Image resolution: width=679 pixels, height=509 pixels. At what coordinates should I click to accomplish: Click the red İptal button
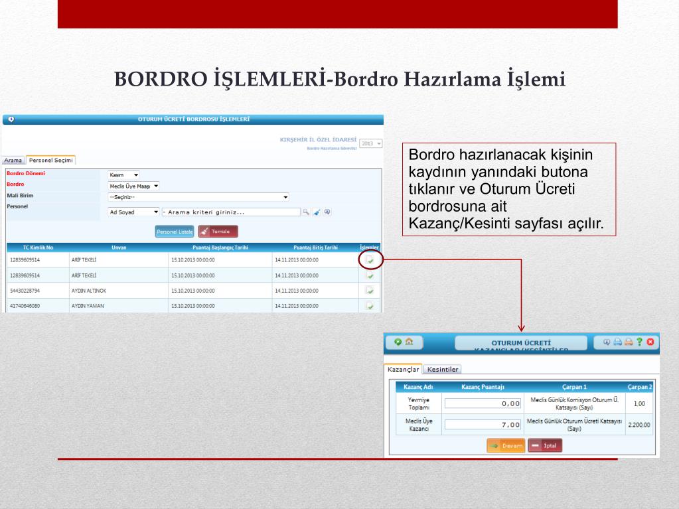click(545, 445)
